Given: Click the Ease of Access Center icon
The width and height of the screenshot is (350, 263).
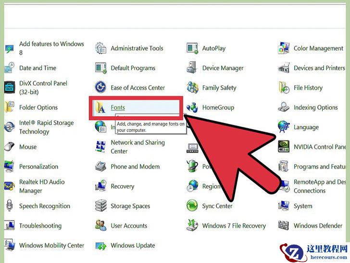Looking at the screenshot, I should (x=100, y=88).
